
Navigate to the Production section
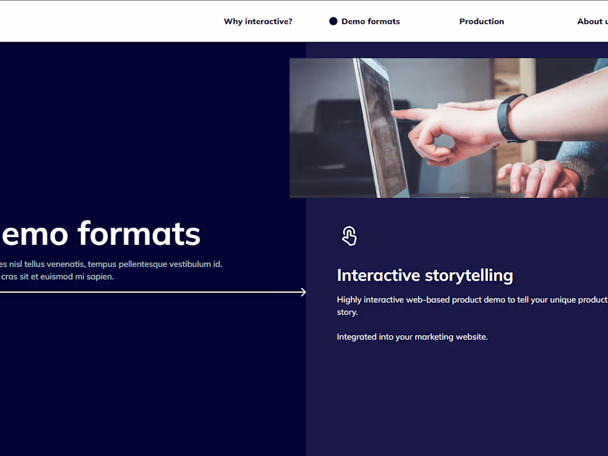click(481, 21)
